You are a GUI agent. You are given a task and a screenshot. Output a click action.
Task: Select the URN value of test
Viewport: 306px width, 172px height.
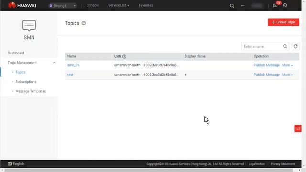(x=146, y=75)
